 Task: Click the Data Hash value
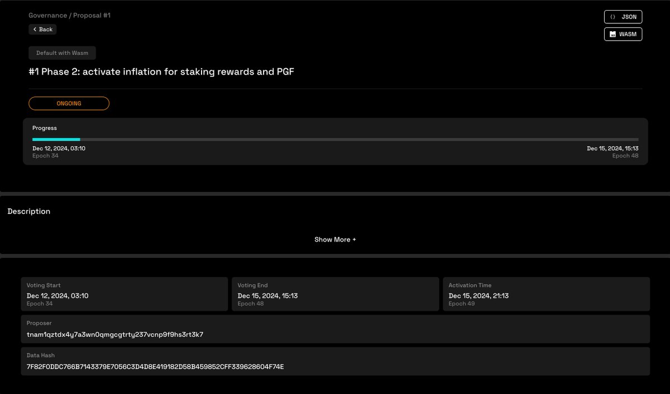(155, 367)
